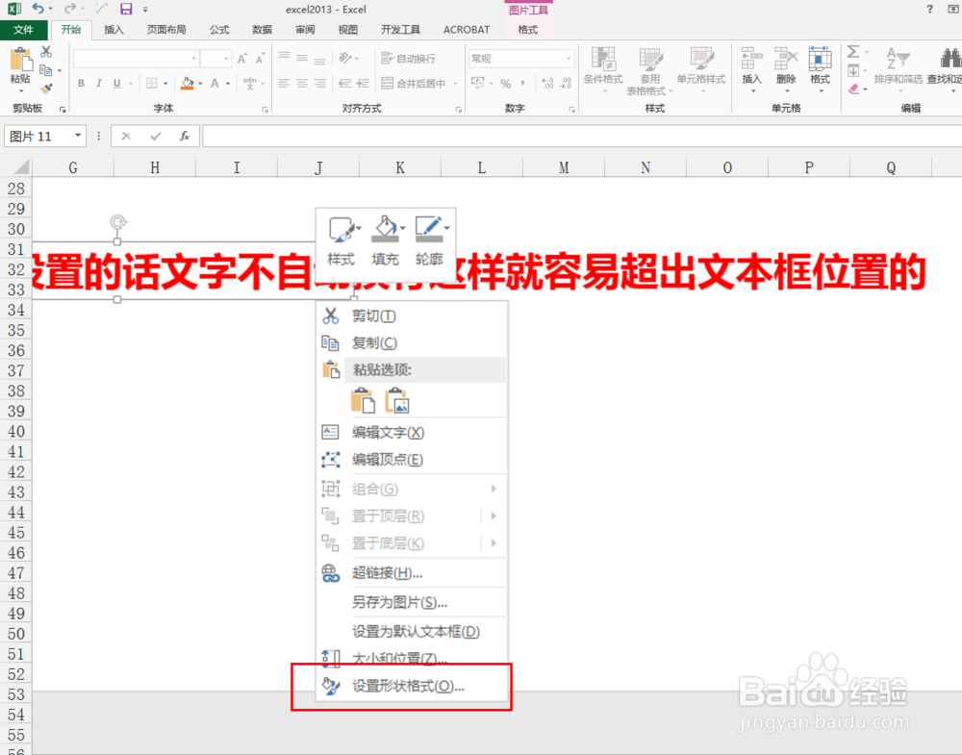Click the clear eraser icon in 编辑 group
962x755 pixels.
(853, 88)
